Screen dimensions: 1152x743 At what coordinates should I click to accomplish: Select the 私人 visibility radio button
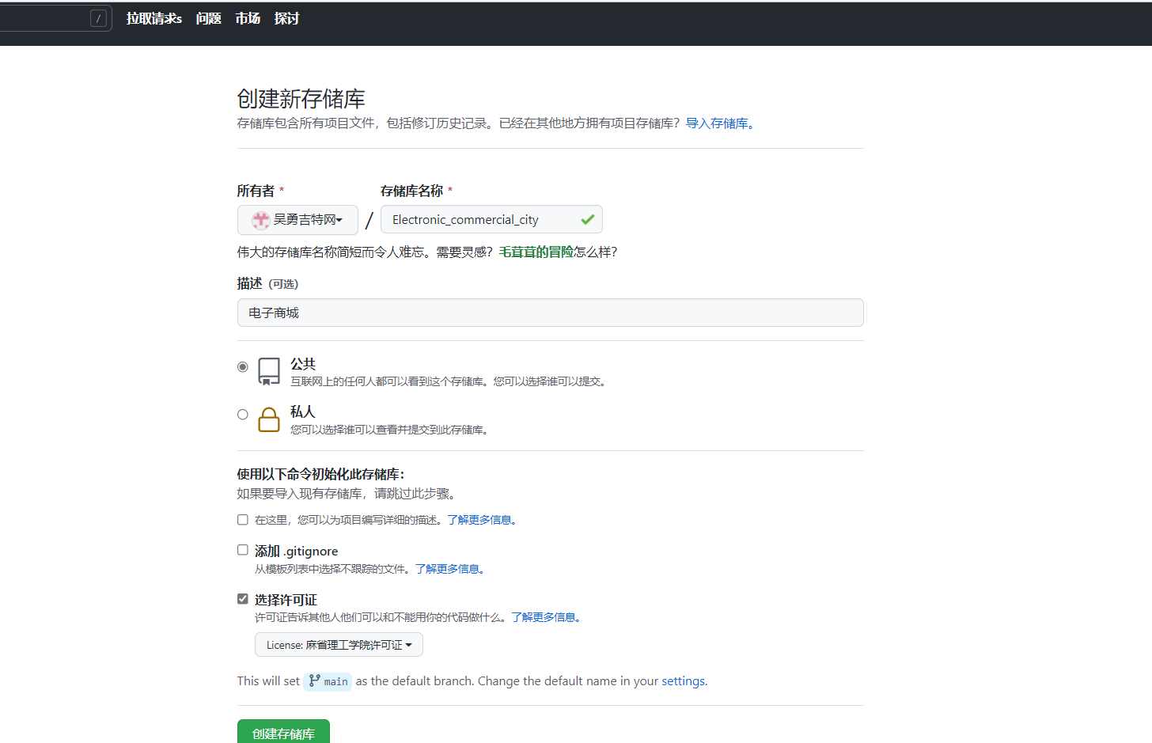243,414
